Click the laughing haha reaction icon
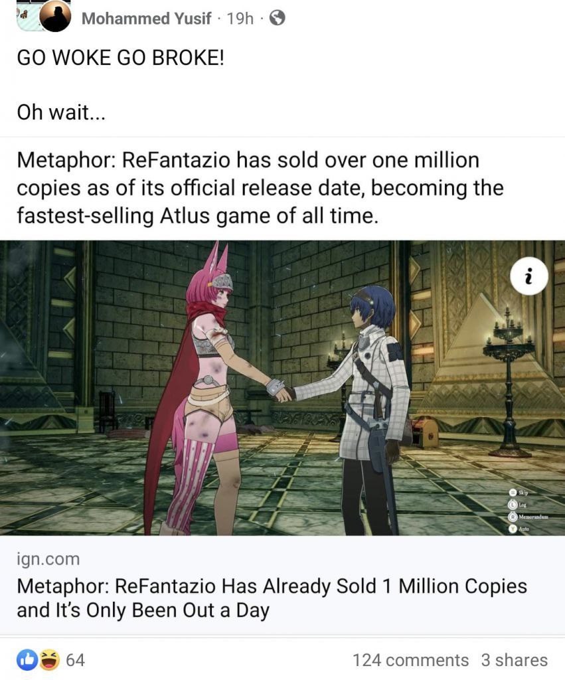 tap(49, 659)
